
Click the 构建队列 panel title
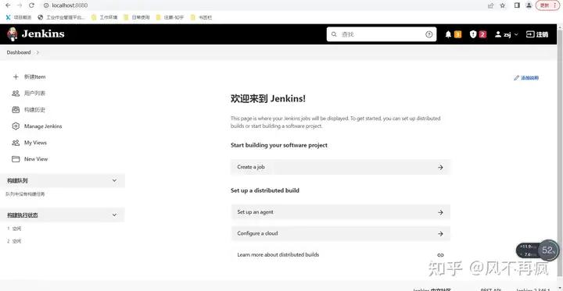coord(17,181)
